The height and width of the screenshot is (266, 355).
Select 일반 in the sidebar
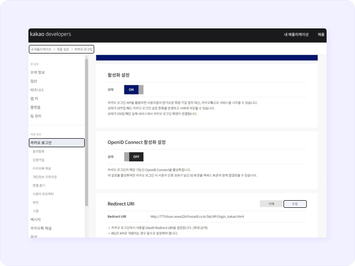click(x=34, y=81)
